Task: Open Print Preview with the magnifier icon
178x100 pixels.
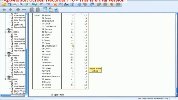Action: (21, 4)
